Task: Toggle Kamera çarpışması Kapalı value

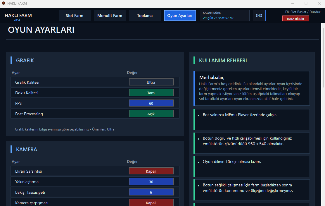Action: 151,203
